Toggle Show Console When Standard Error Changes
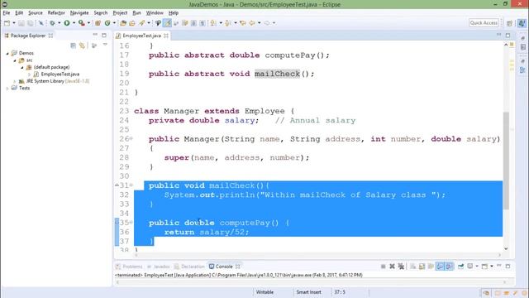 (x=449, y=267)
